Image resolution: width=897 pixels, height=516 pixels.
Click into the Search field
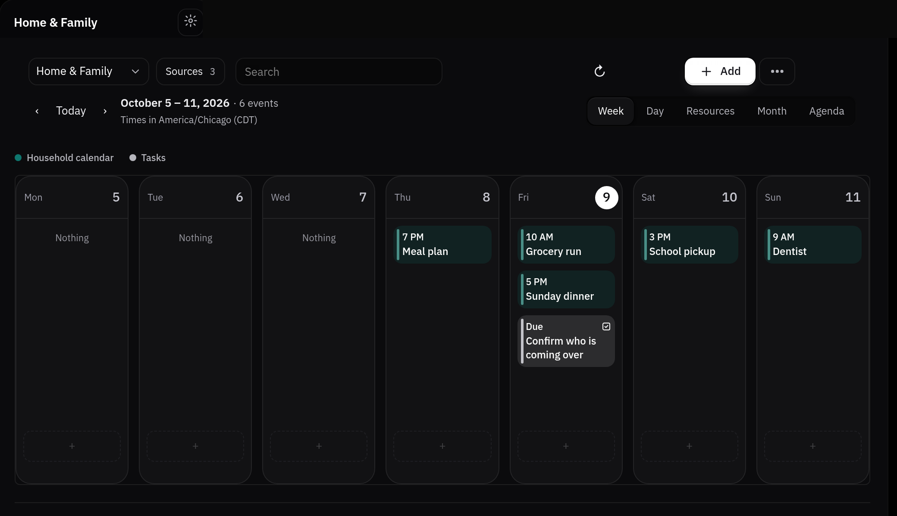pyautogui.click(x=339, y=71)
